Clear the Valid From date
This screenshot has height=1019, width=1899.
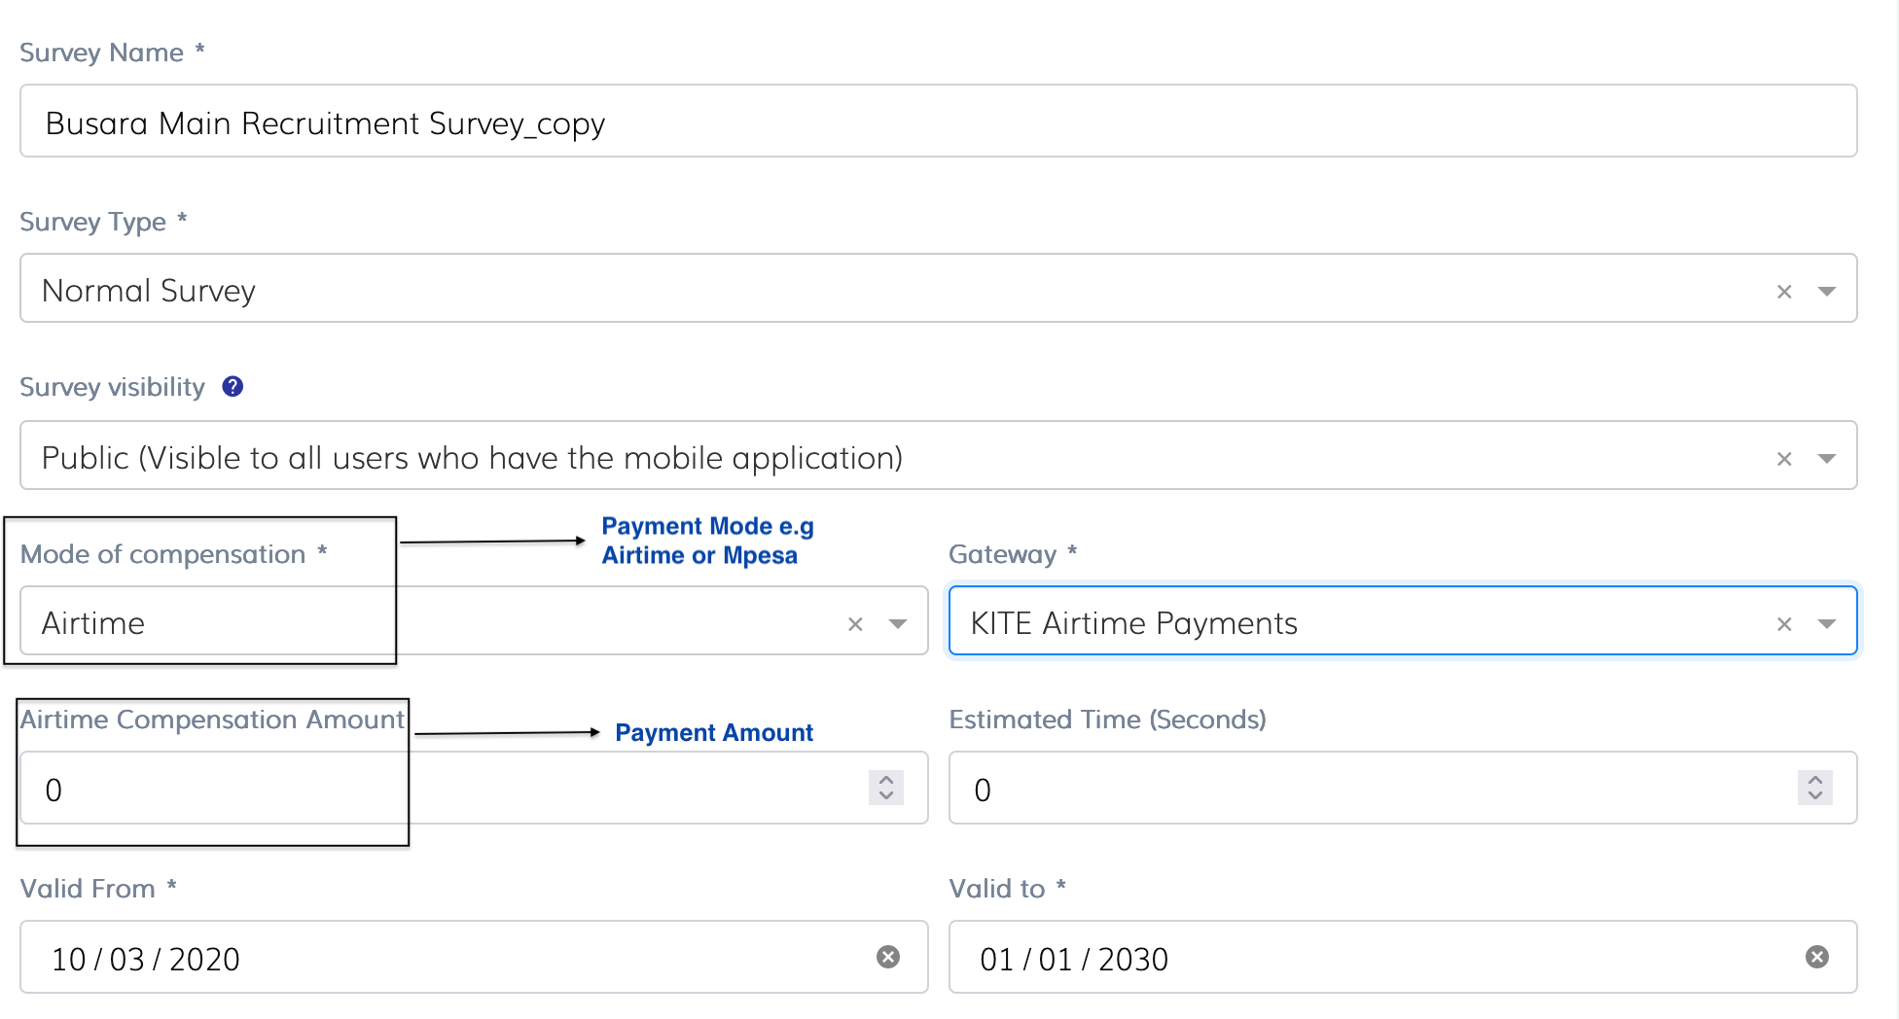pyautogui.click(x=886, y=958)
